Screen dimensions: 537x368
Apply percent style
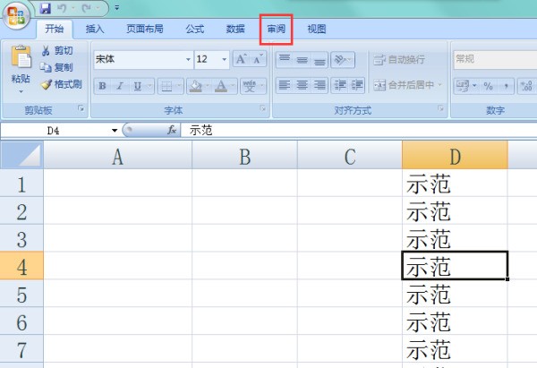[488, 86]
